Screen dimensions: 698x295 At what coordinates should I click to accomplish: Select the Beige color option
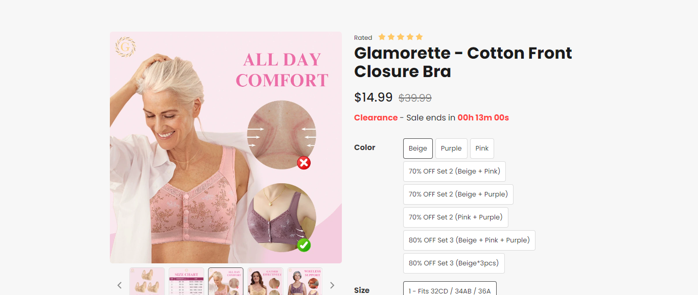click(417, 148)
